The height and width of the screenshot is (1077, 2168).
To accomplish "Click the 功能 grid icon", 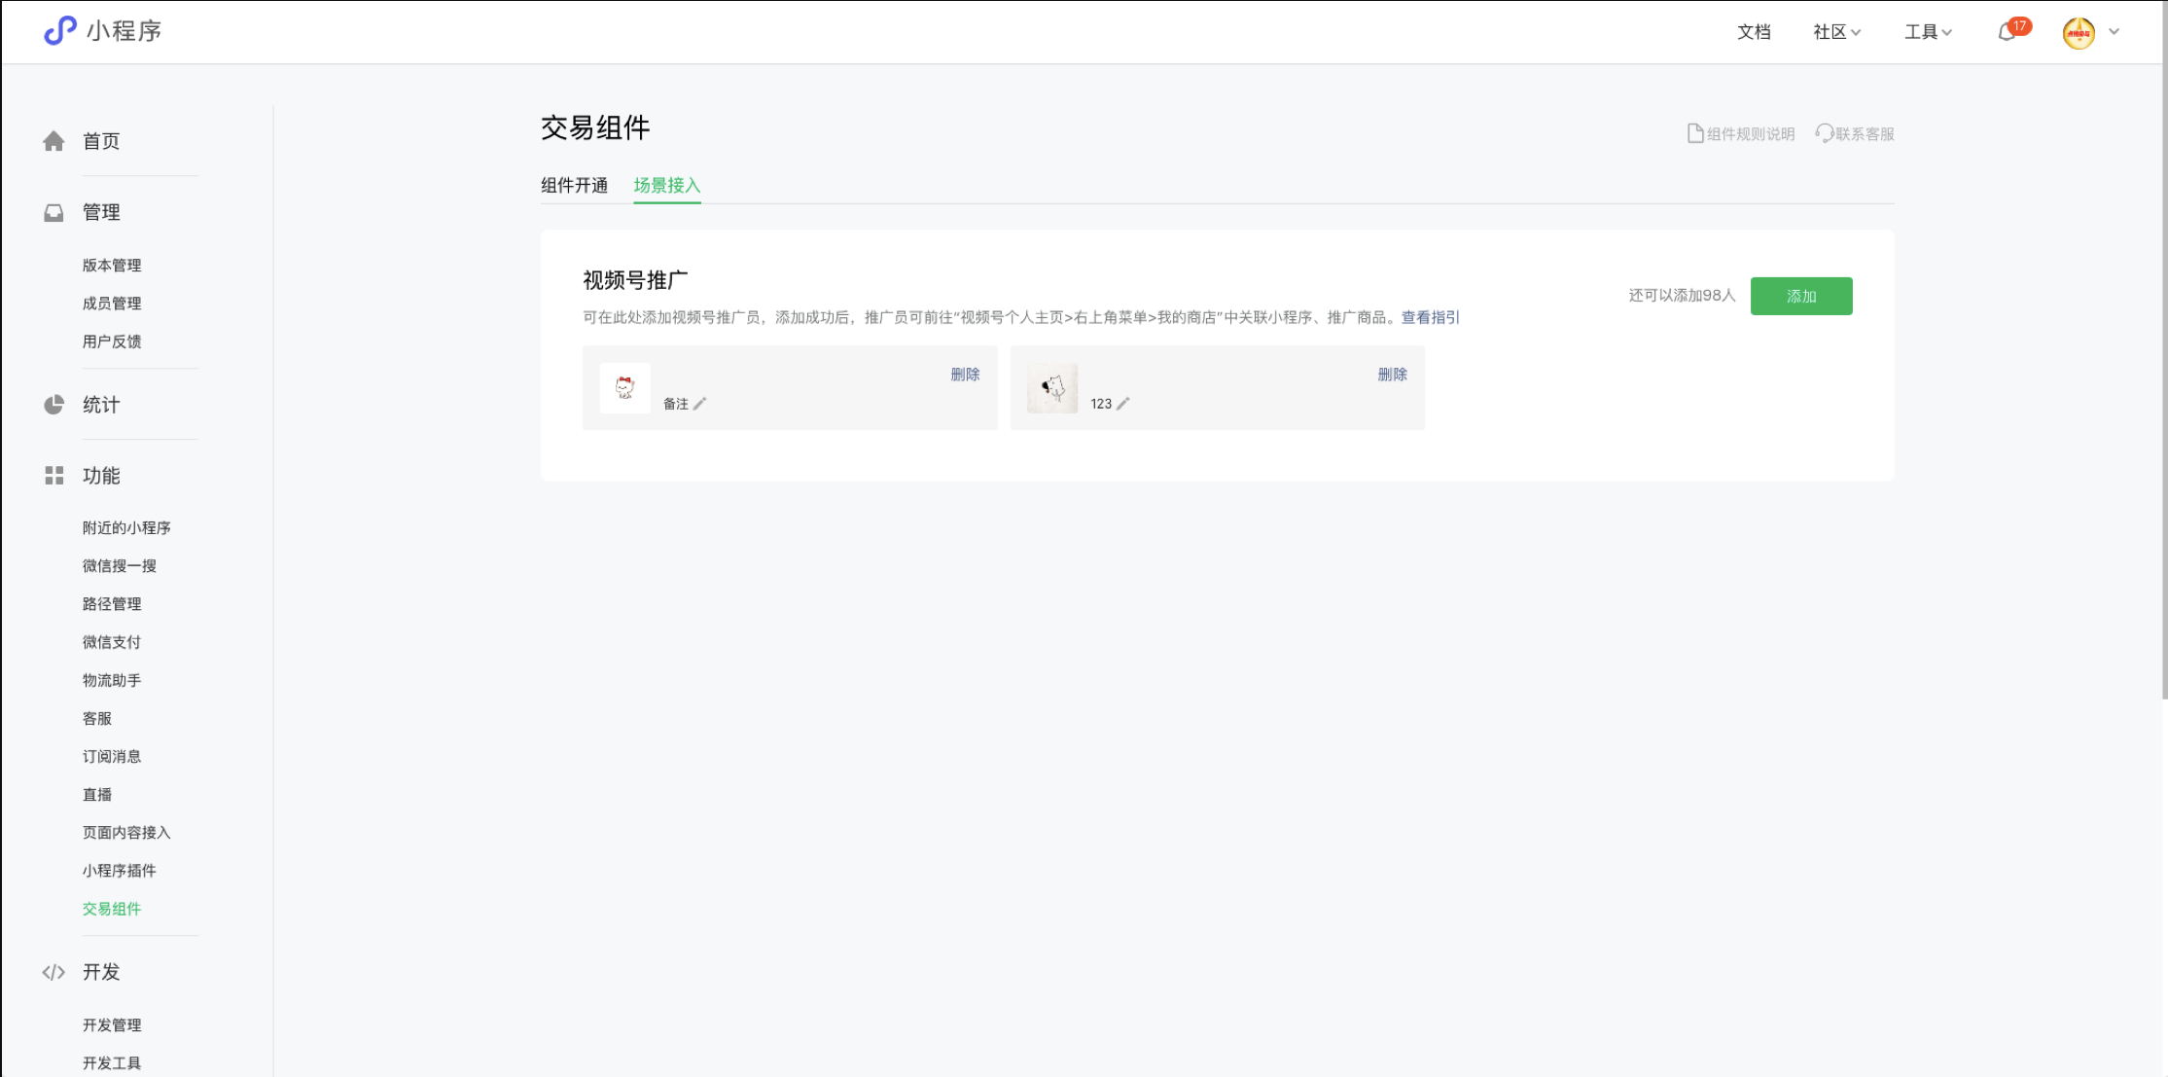I will tap(53, 476).
